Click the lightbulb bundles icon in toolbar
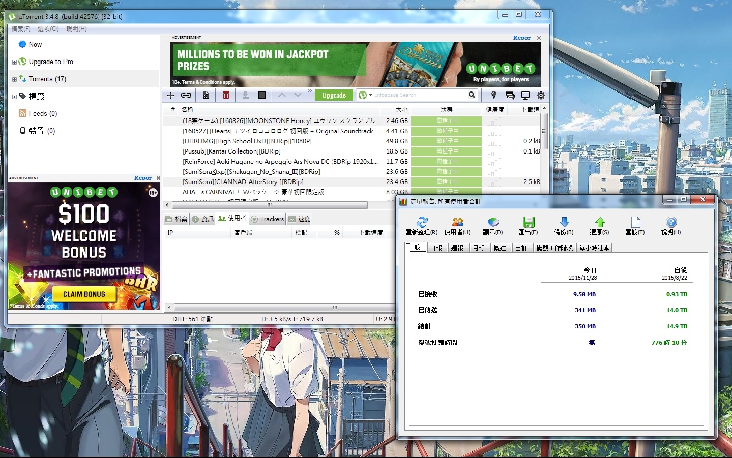732x458 pixels. pos(493,95)
